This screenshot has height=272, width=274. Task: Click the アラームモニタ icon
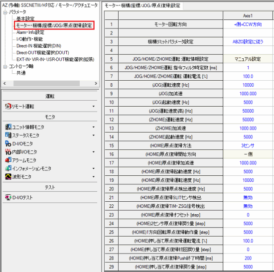(8, 160)
